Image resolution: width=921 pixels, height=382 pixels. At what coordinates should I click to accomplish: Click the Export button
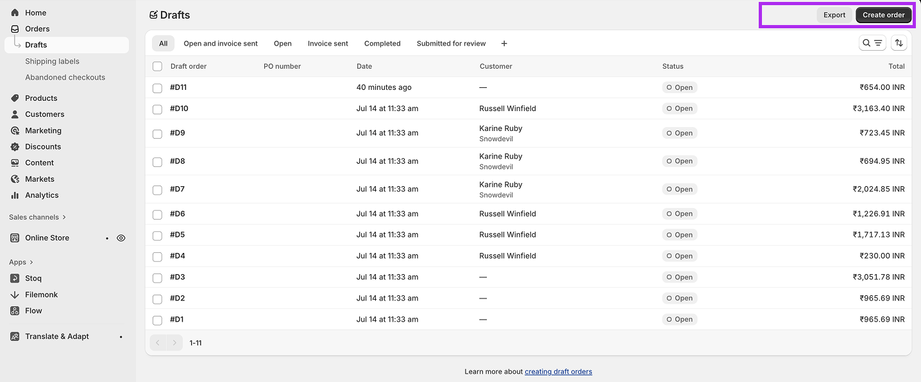(834, 15)
